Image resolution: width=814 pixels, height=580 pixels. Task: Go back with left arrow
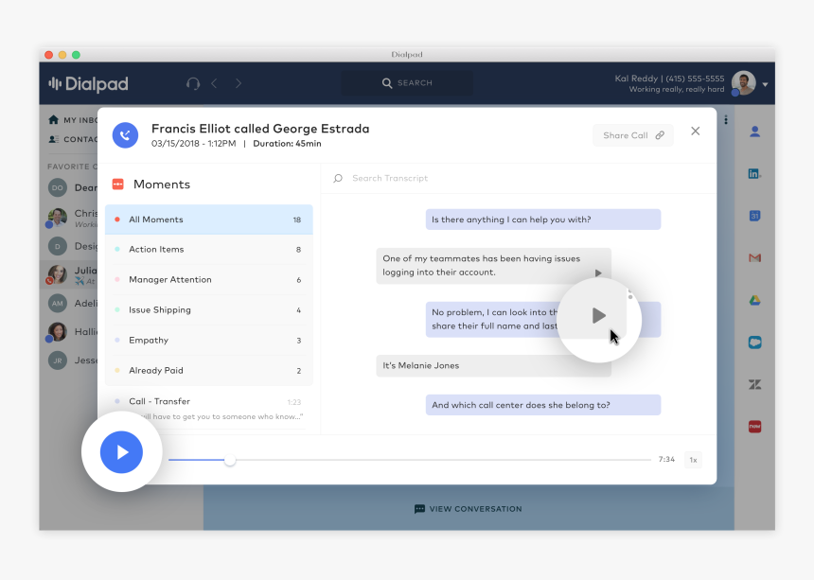215,83
